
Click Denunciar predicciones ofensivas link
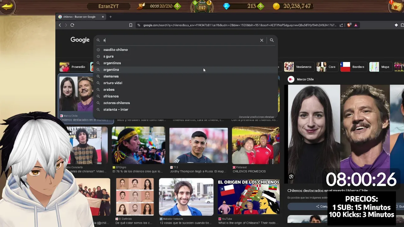point(256,117)
